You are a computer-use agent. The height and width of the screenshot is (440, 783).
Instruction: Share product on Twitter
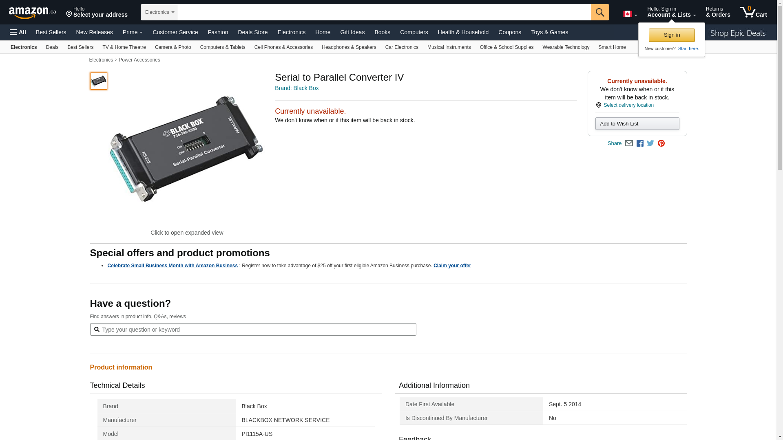coord(650,143)
